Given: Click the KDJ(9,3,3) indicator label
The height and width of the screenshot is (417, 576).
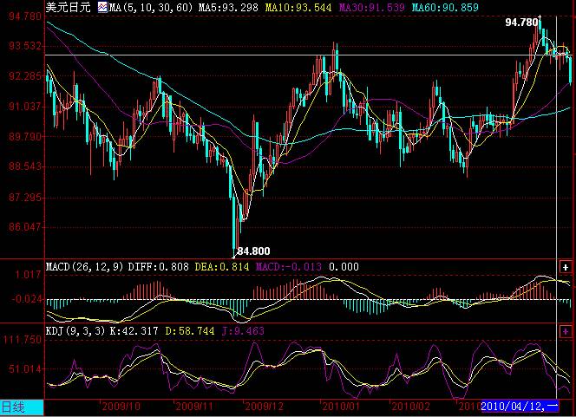Looking at the screenshot, I should [75, 330].
